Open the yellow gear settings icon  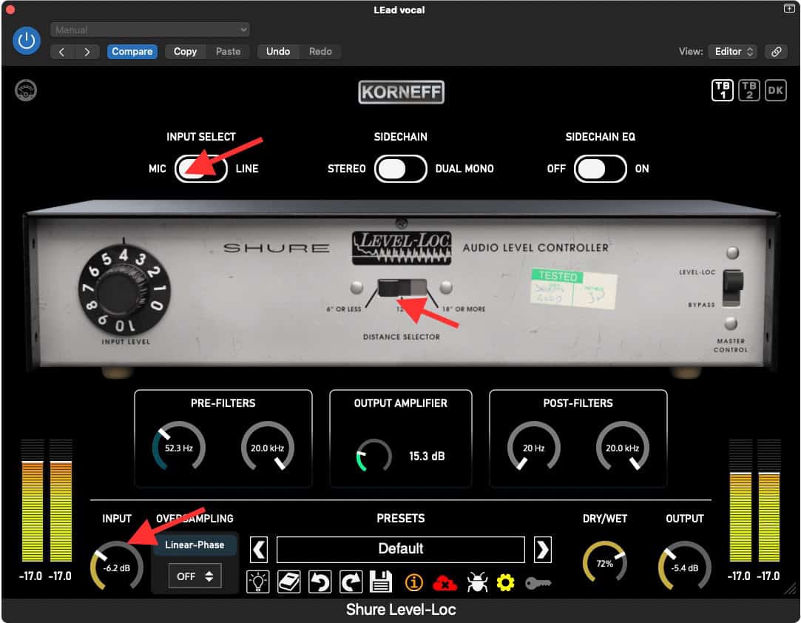point(506,582)
